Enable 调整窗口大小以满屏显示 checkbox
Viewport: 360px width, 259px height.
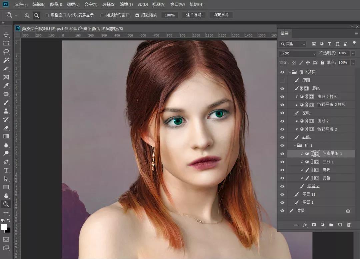click(47, 15)
